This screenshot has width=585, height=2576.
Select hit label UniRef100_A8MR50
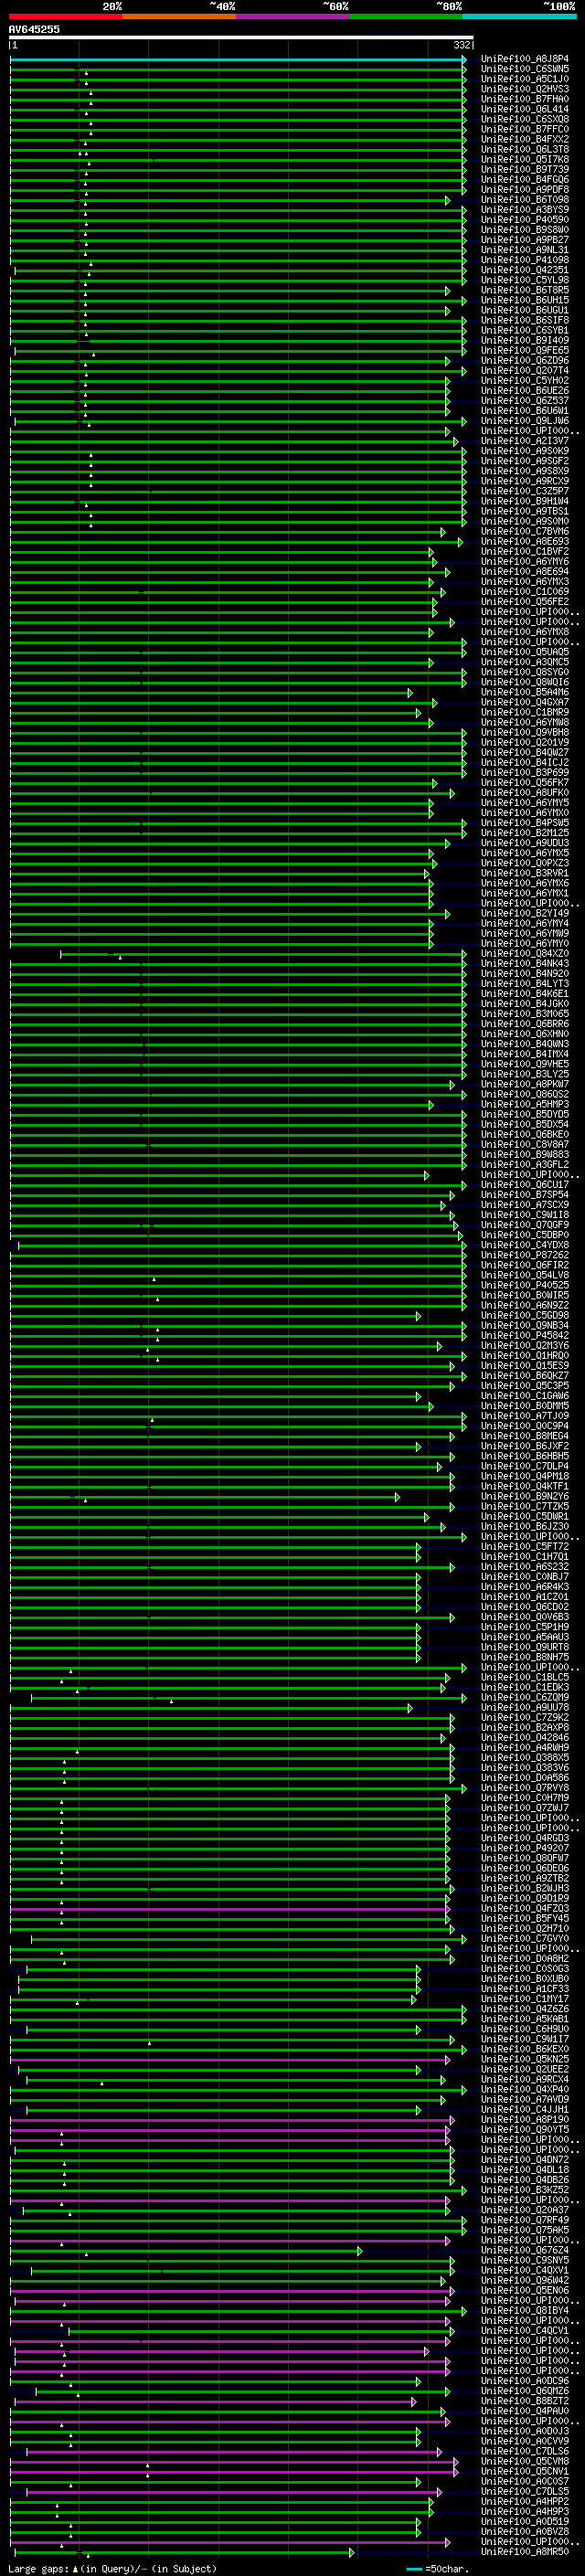coord(525,2551)
